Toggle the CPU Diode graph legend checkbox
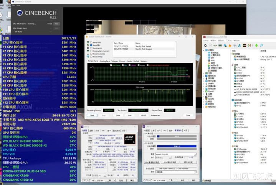The height and width of the screenshot is (185, 276). pos(111,65)
